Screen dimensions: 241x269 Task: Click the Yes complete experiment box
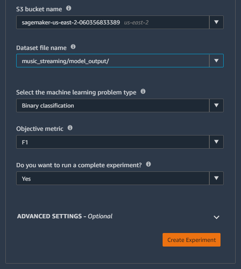pyautogui.click(x=113, y=178)
